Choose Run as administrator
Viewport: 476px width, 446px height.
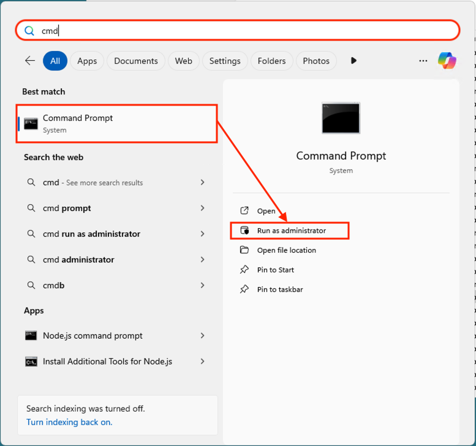point(290,231)
